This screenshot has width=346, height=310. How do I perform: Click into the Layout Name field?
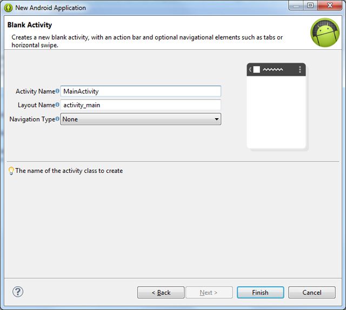tap(141, 105)
